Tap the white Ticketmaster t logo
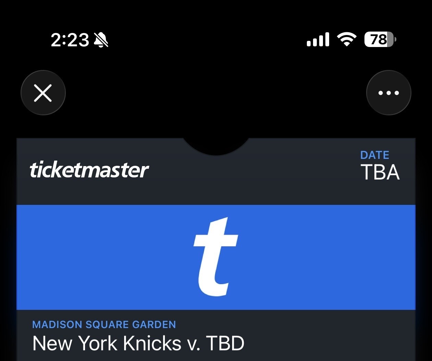 [x=215, y=257]
